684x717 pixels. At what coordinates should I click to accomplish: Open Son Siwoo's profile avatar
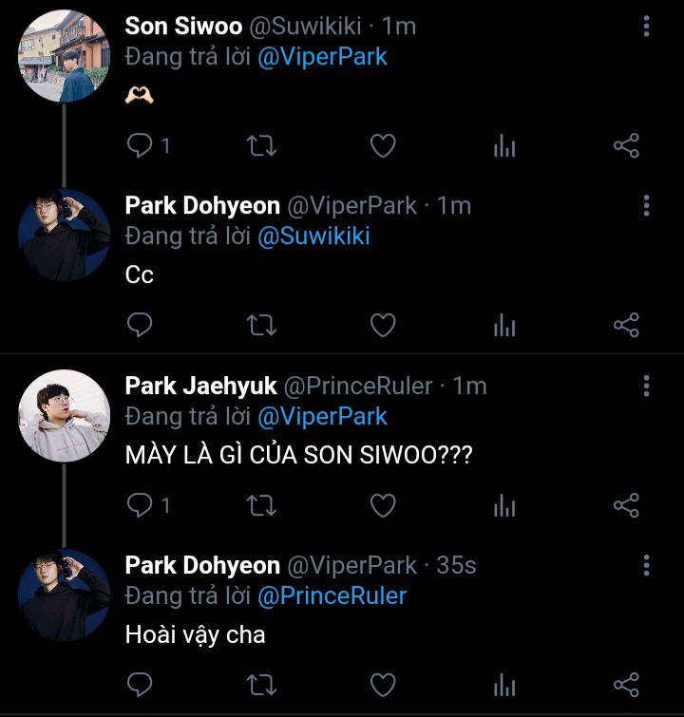[65, 56]
